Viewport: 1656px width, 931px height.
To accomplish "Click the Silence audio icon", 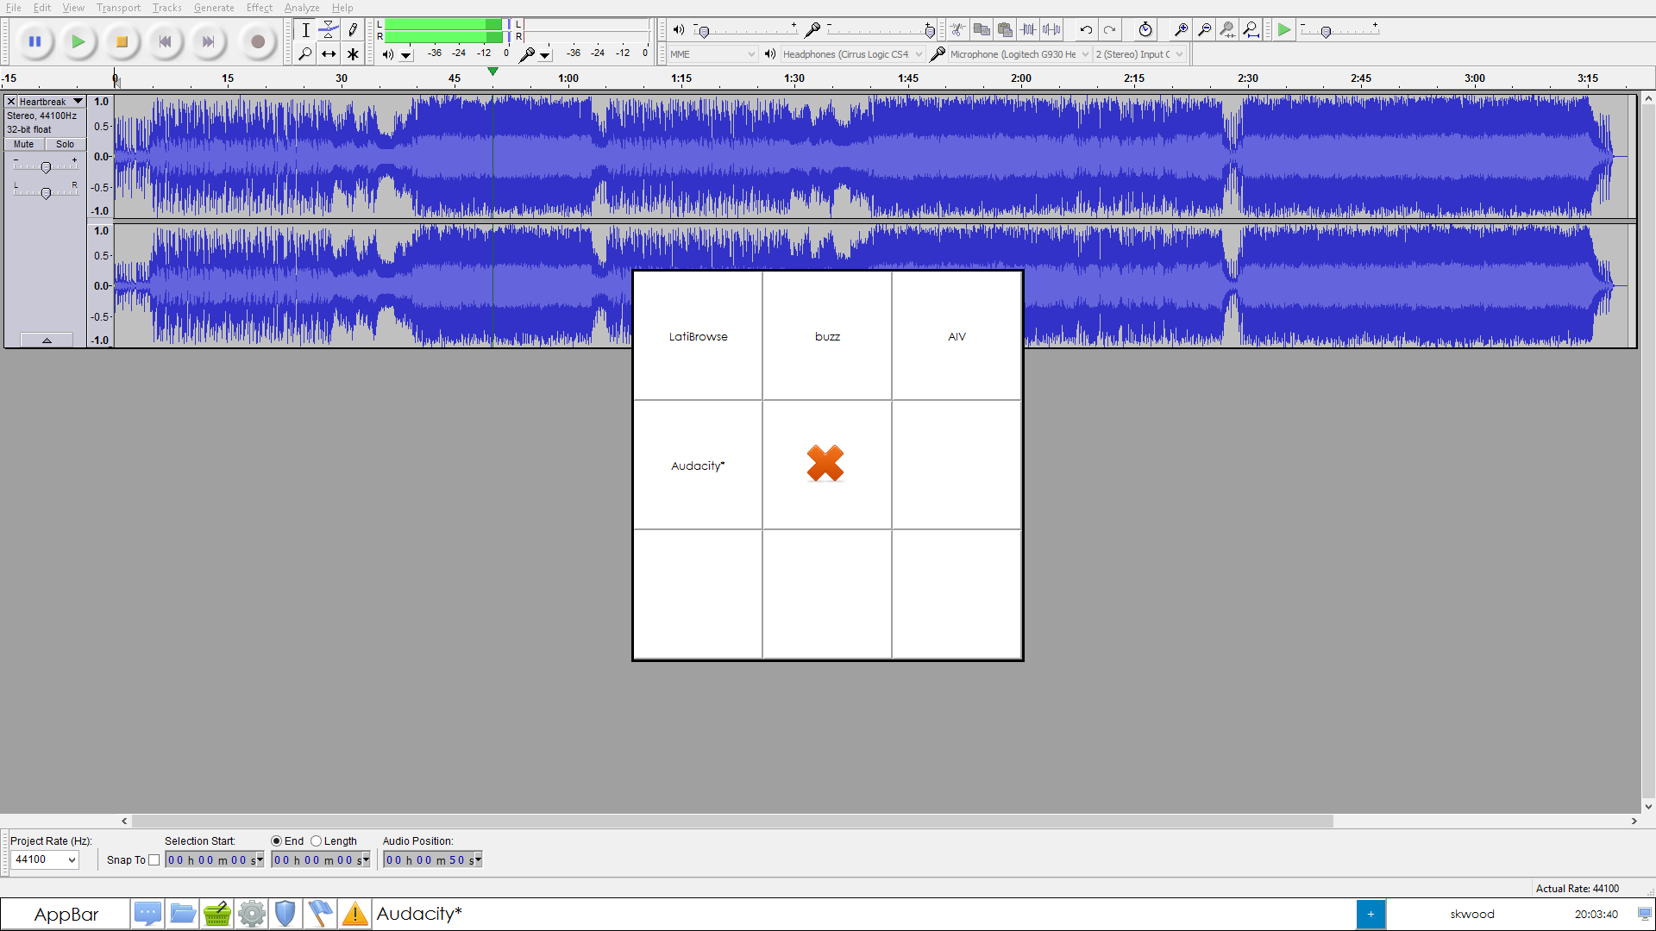I will click(x=1051, y=29).
